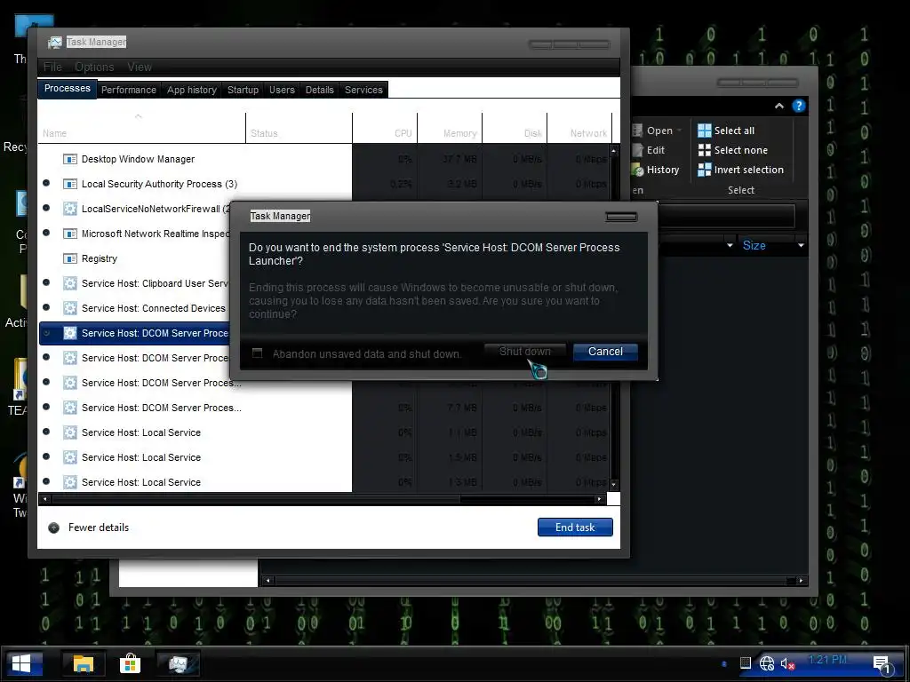Sort processes by Network column

tap(579, 128)
